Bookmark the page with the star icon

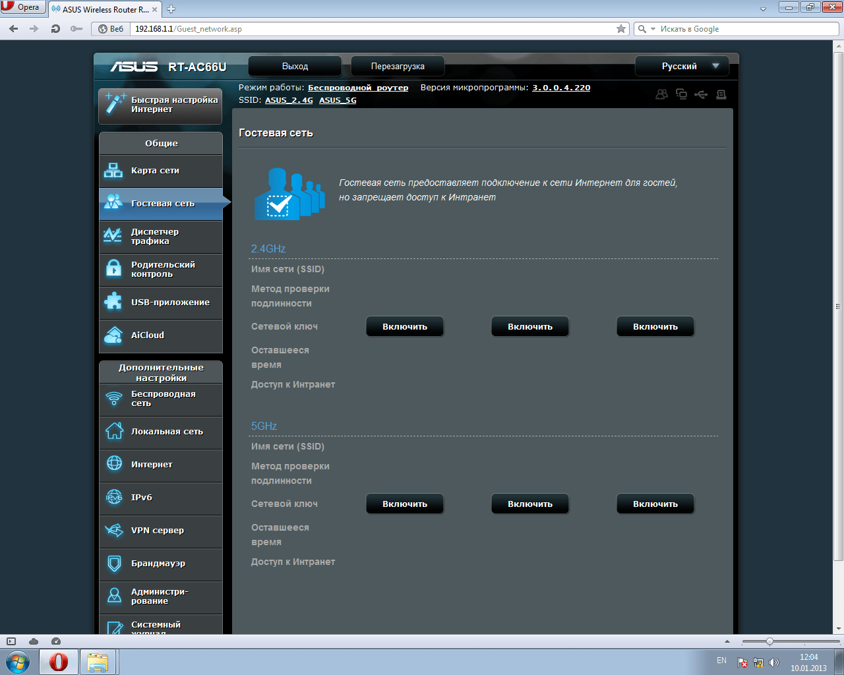[621, 29]
